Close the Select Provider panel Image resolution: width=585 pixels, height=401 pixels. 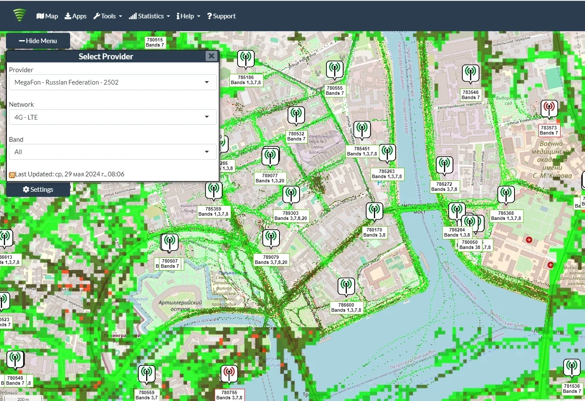211,56
